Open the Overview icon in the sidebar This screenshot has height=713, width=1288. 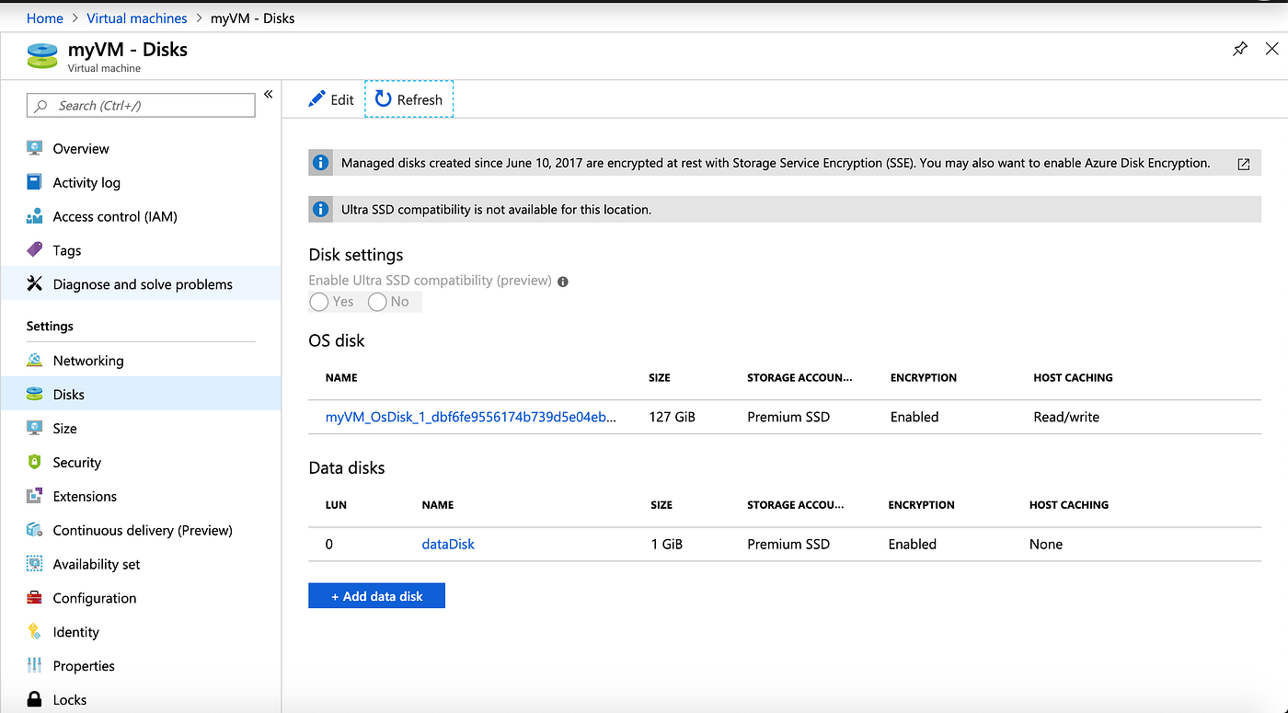click(34, 148)
